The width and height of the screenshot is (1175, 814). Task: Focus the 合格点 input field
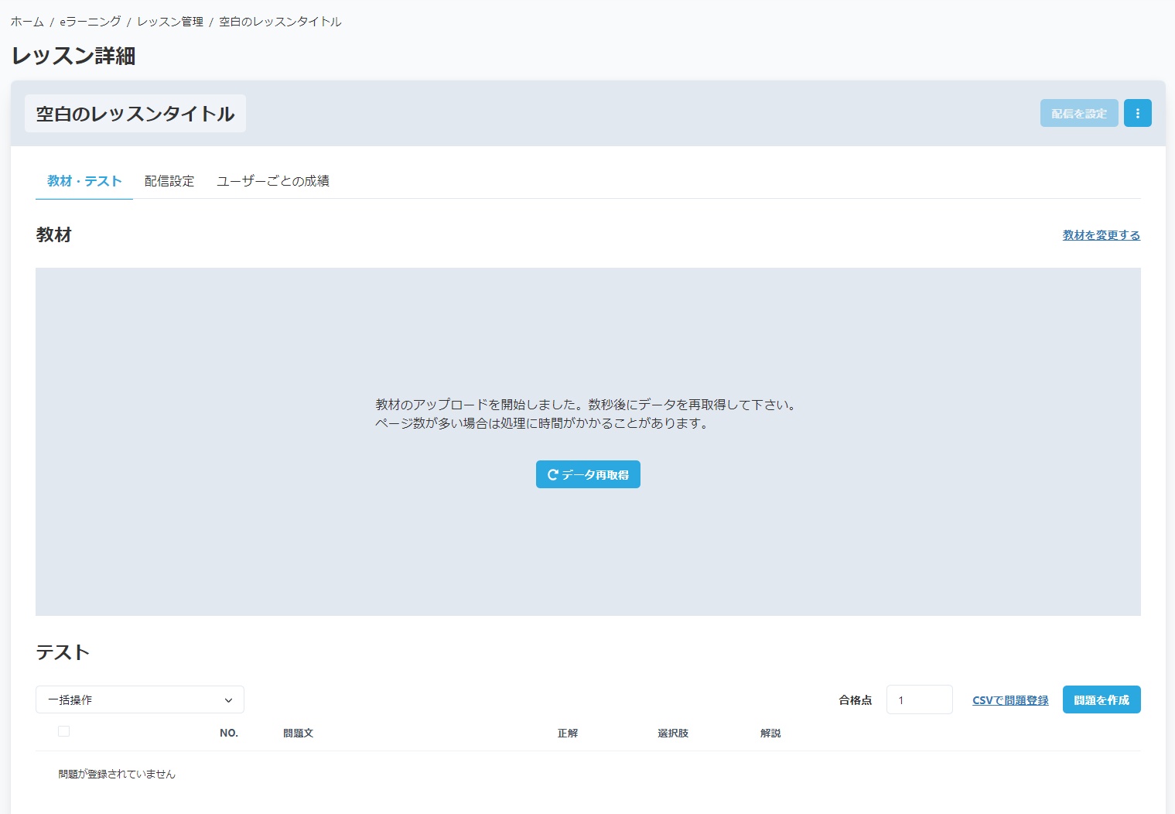tap(919, 699)
